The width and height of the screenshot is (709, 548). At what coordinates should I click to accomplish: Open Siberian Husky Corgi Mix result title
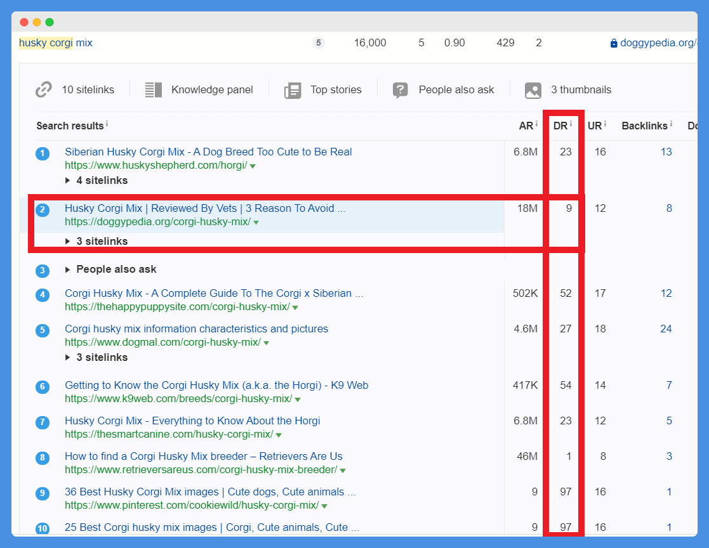[x=208, y=152]
